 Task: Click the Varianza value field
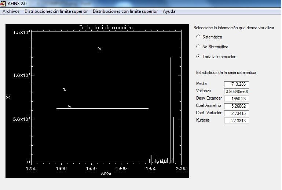(236, 91)
